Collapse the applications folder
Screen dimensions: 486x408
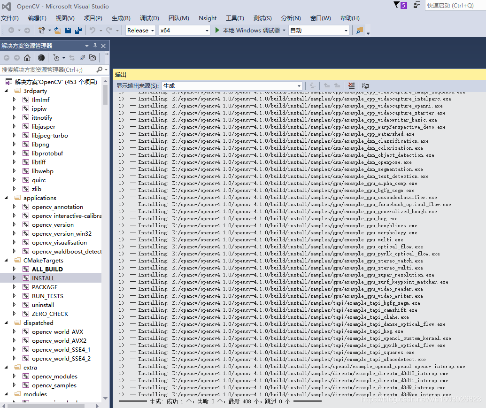(x=6, y=198)
